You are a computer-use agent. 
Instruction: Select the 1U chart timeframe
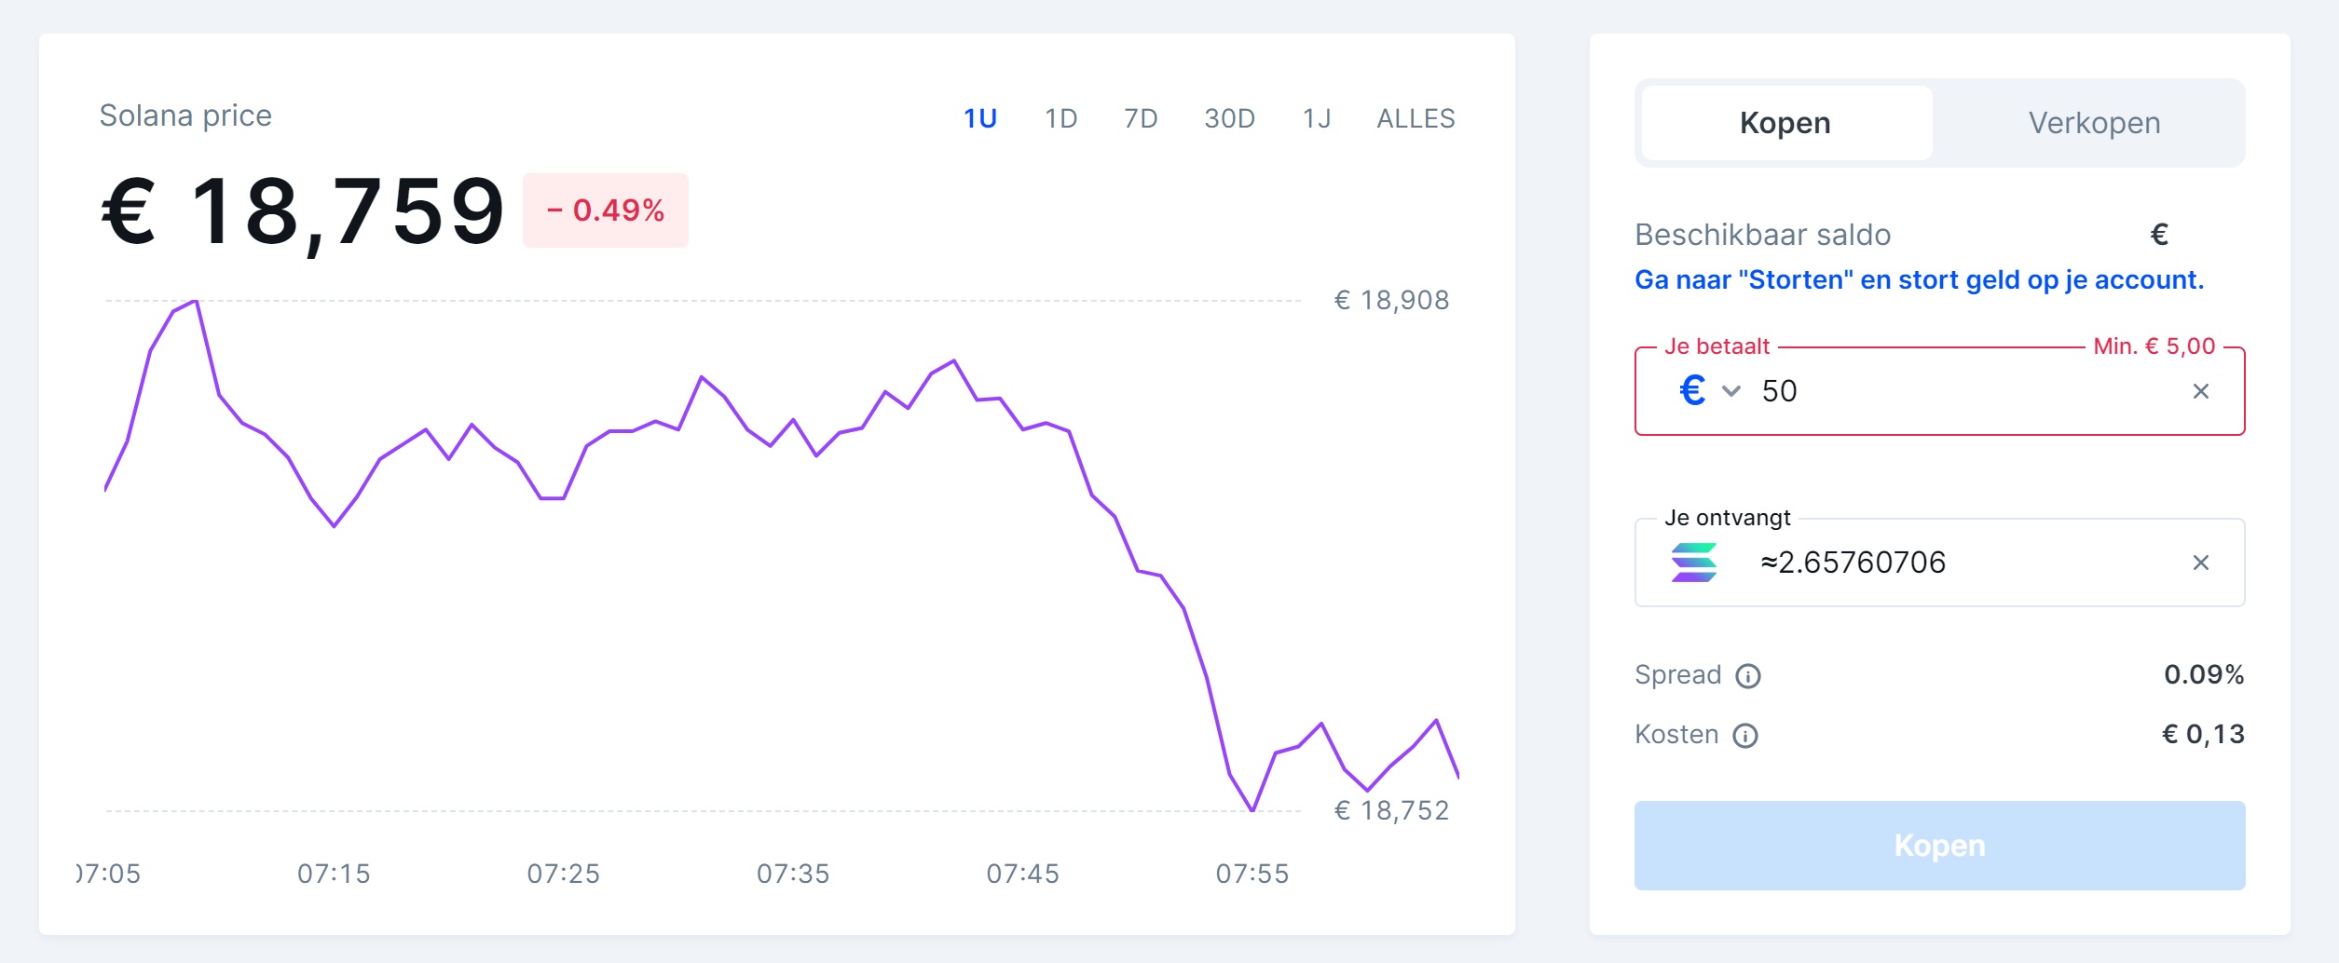980,118
